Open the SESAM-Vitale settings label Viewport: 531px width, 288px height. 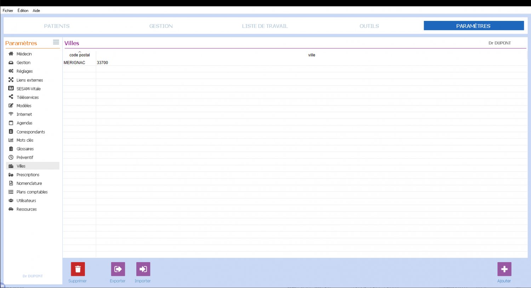[29, 89]
